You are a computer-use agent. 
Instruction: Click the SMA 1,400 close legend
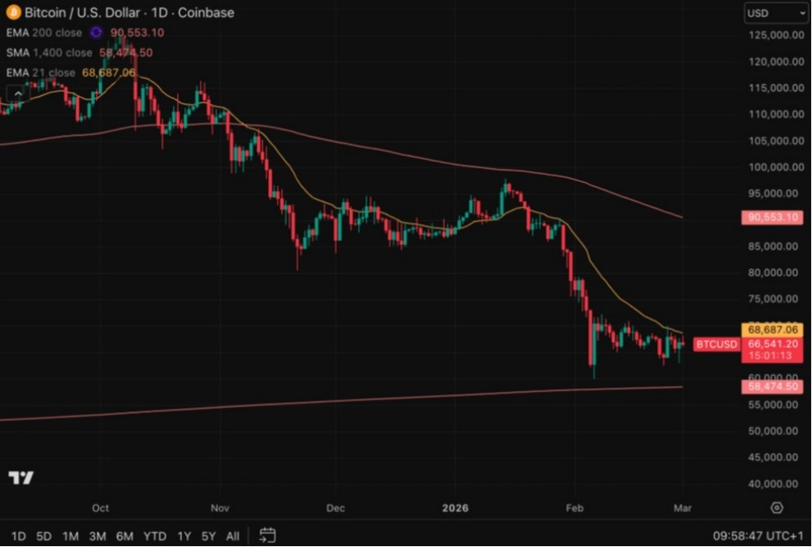click(x=80, y=52)
